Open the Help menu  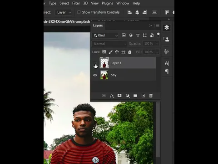pyautogui.click(x=136, y=3)
